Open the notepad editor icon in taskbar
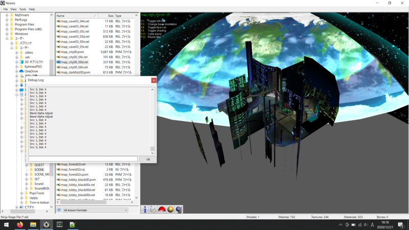The width and height of the screenshot is (409, 230). (x=73, y=224)
